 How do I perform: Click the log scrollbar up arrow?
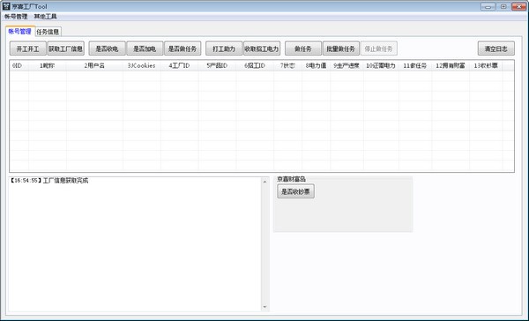264,182
